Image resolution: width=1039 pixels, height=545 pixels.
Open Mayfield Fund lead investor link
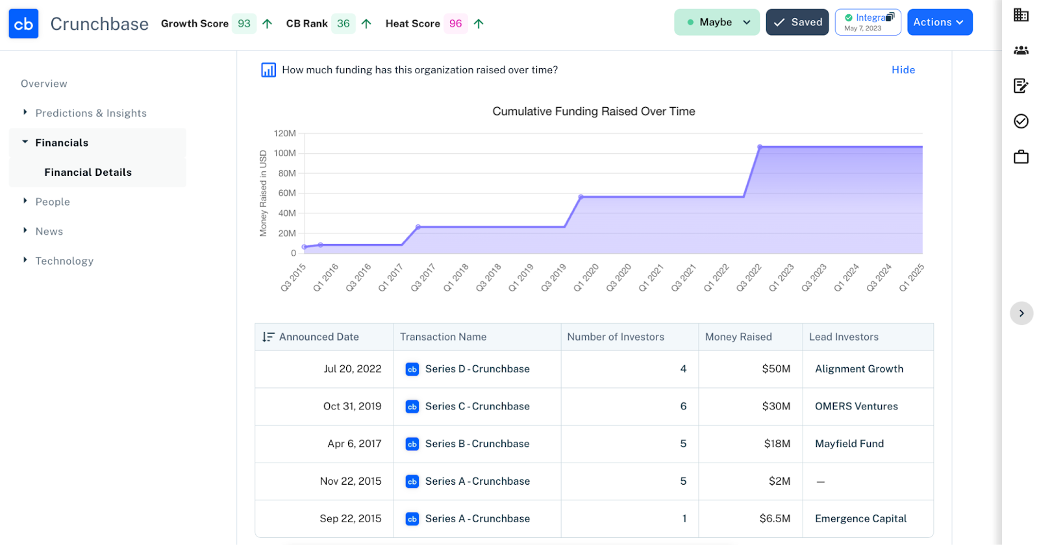click(x=849, y=444)
